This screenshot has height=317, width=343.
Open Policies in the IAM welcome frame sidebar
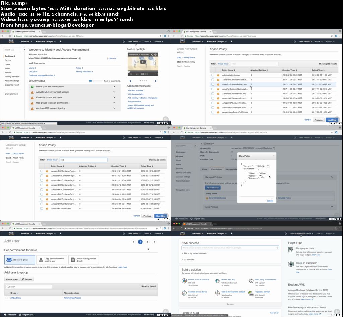click(8, 72)
